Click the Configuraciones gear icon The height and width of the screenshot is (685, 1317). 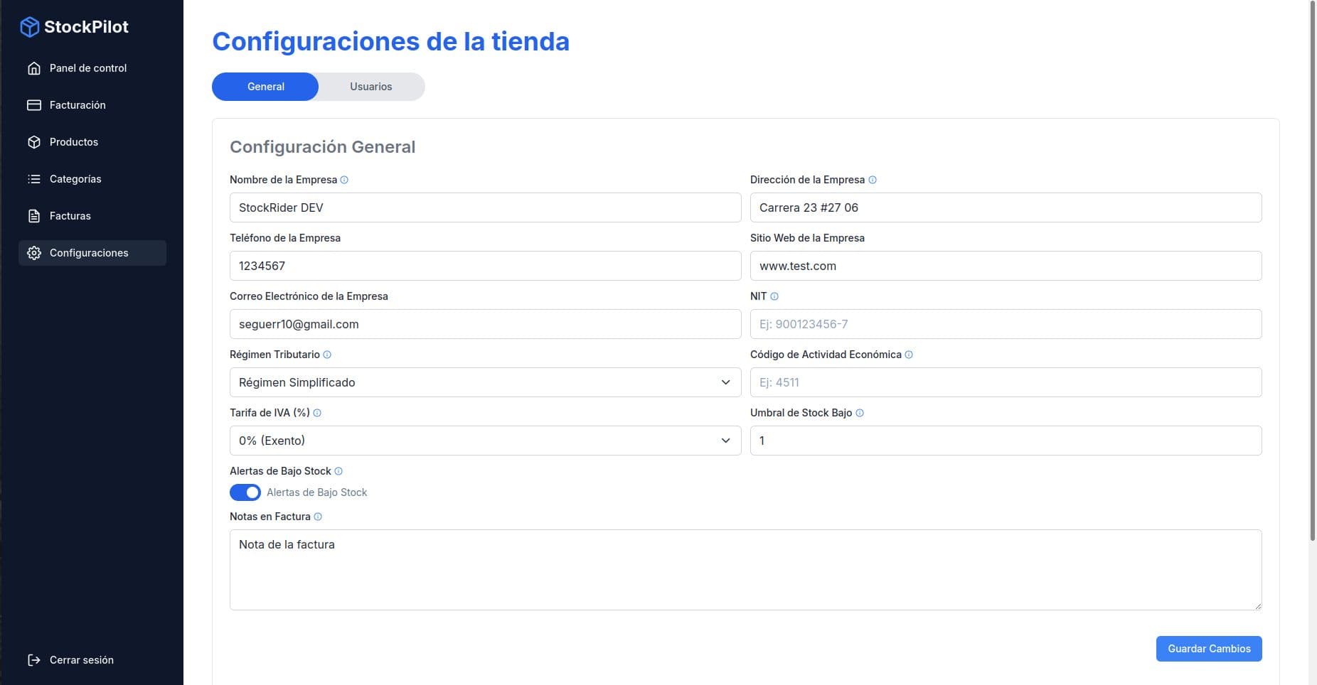(34, 252)
